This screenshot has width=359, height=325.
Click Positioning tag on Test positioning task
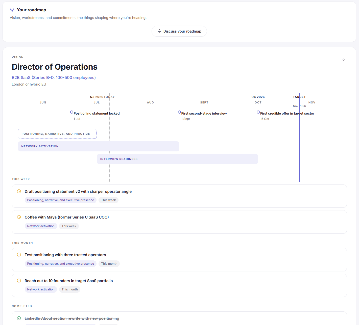[x=61, y=264]
